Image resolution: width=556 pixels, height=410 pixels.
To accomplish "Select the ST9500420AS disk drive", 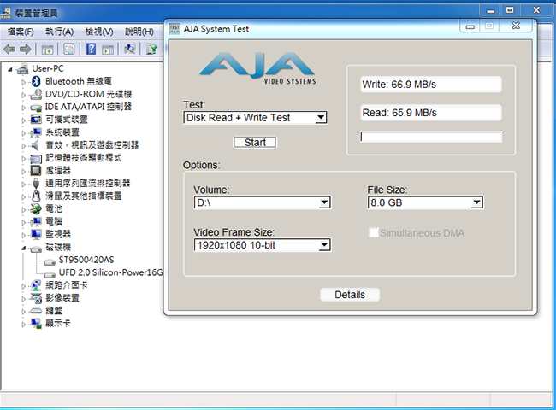I will point(86,260).
